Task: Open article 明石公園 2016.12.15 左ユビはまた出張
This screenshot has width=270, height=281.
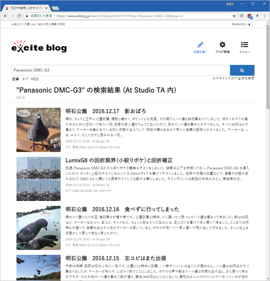Action: pos(116,258)
